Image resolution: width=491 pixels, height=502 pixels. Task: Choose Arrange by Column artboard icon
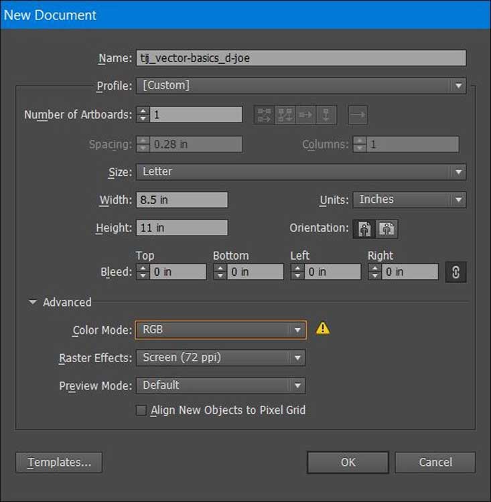tap(326, 115)
